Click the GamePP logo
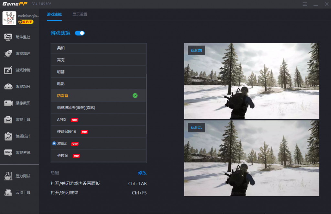The height and width of the screenshot is (214, 331). [15, 4]
